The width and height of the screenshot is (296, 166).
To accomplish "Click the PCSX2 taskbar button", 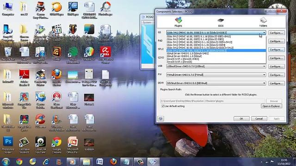I will tap(153, 162).
